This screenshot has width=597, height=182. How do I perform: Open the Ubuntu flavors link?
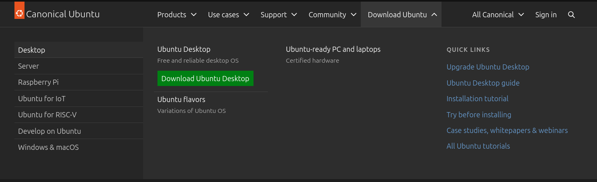[181, 100]
